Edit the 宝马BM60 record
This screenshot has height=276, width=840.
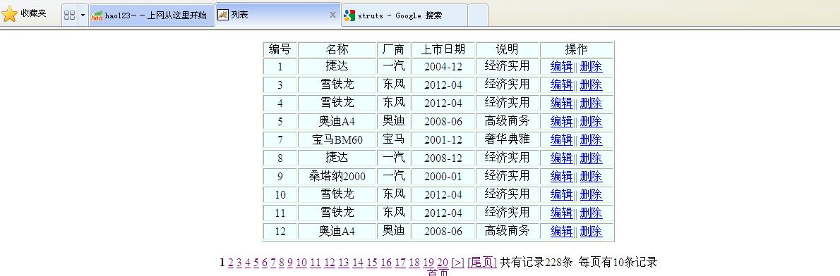coord(561,139)
